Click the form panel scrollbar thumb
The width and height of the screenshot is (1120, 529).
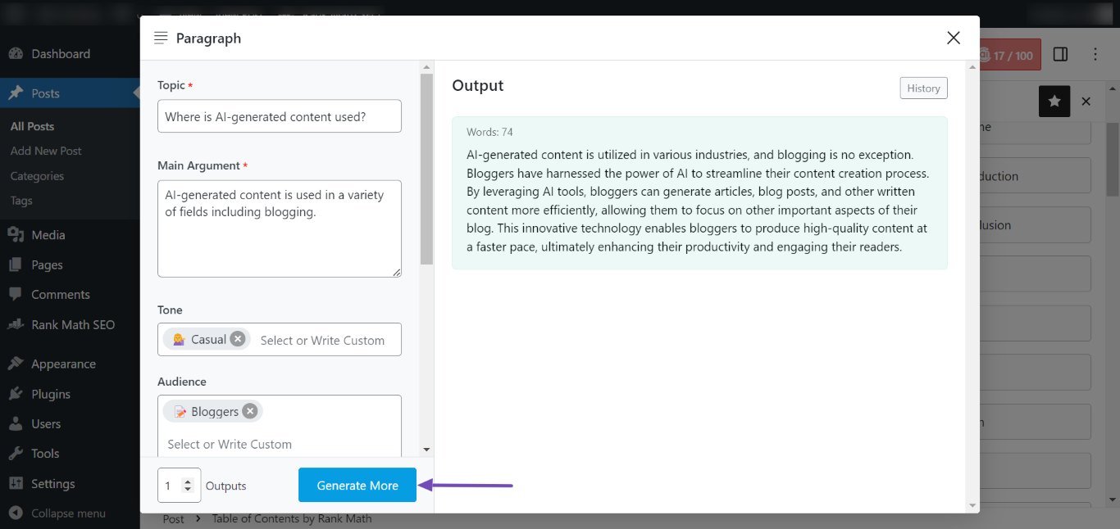tap(426, 170)
